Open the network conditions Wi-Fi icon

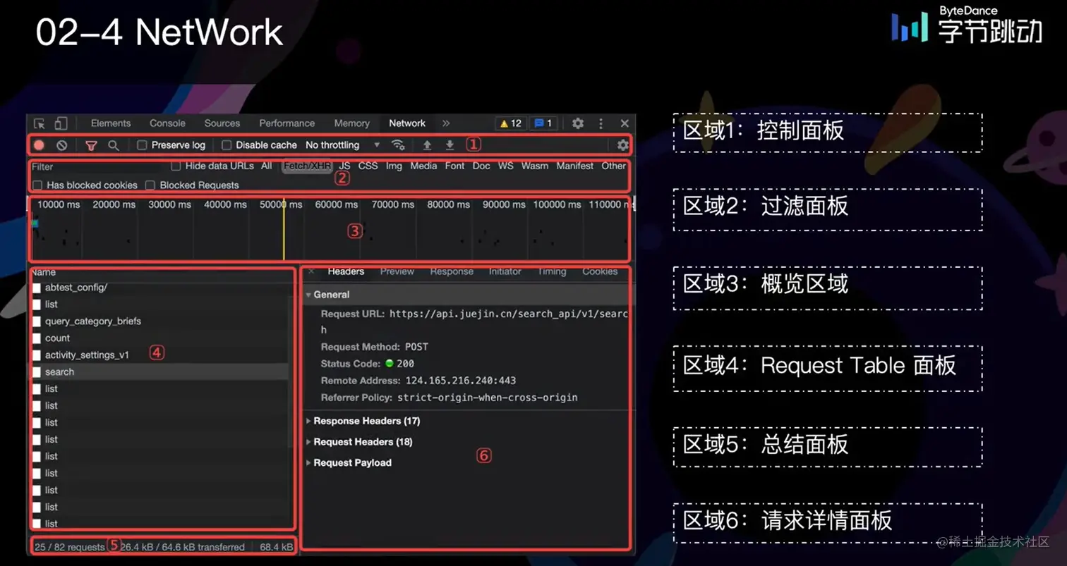click(x=399, y=145)
